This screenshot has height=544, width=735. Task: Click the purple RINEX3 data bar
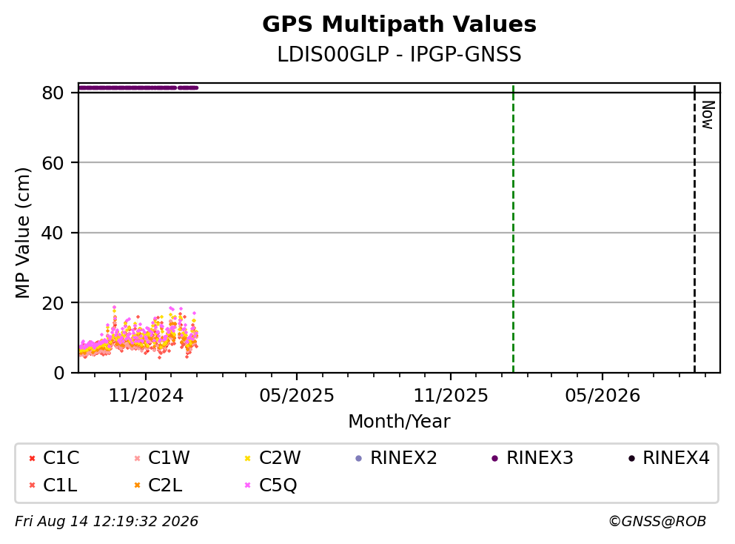138,87
